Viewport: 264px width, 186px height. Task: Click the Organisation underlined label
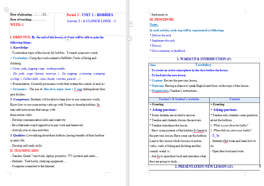(160, 91)
